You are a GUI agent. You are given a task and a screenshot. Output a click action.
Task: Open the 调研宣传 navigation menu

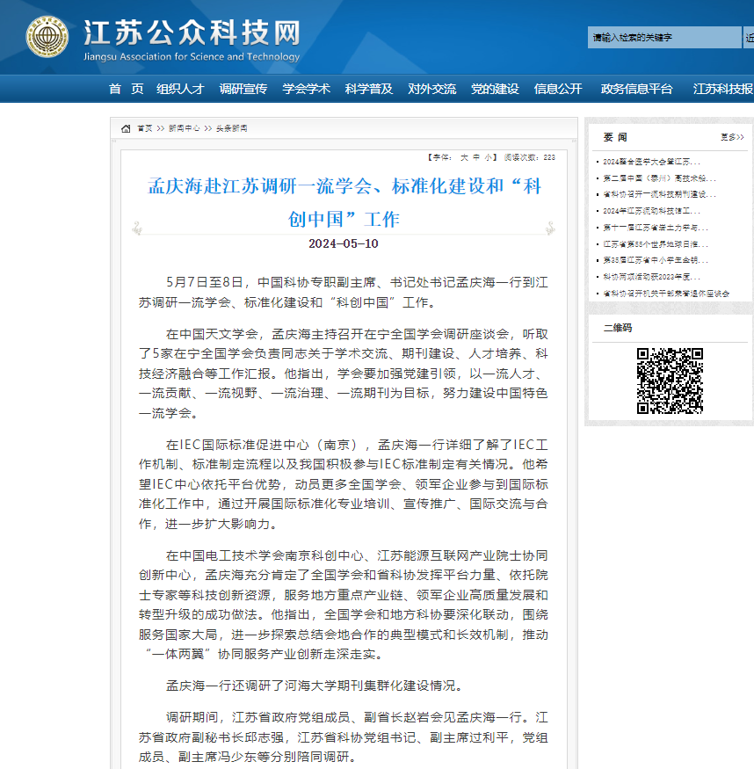coord(243,89)
